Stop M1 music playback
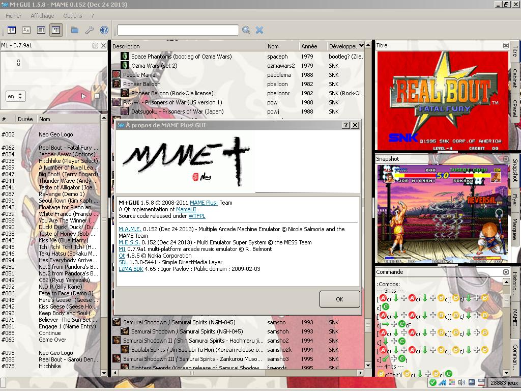Screen dimensions: 521x391 click(x=97, y=96)
